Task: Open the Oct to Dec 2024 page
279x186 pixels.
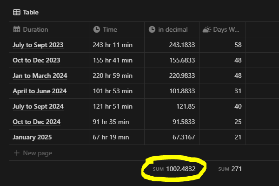Action: pyautogui.click(x=36, y=122)
